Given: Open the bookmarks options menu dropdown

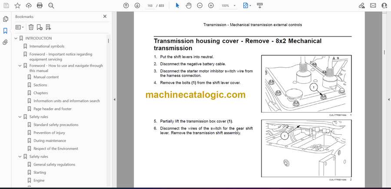Looking at the screenshot, I should [x=20, y=27].
